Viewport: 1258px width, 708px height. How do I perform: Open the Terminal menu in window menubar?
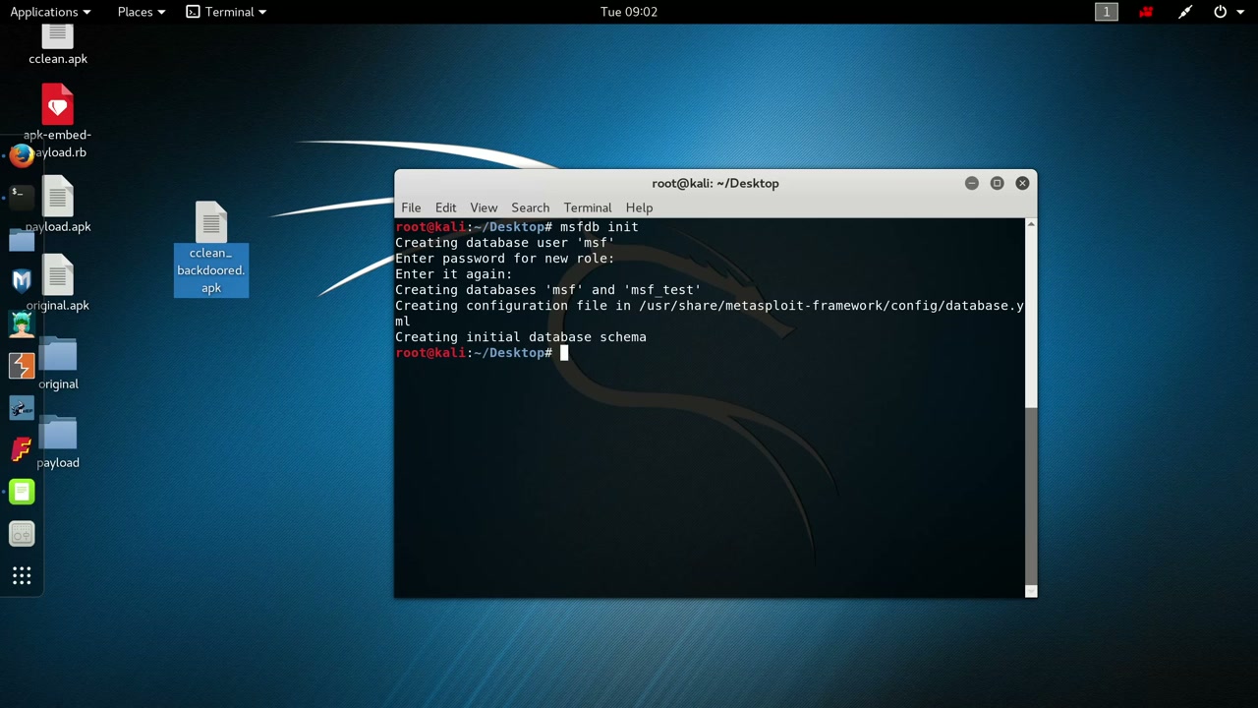click(588, 207)
